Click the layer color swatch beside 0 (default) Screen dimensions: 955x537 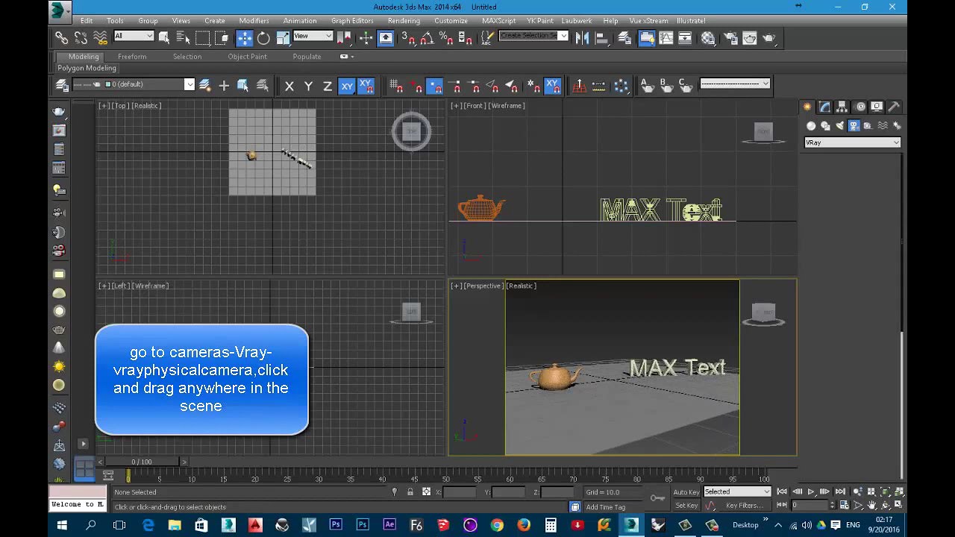tap(108, 84)
